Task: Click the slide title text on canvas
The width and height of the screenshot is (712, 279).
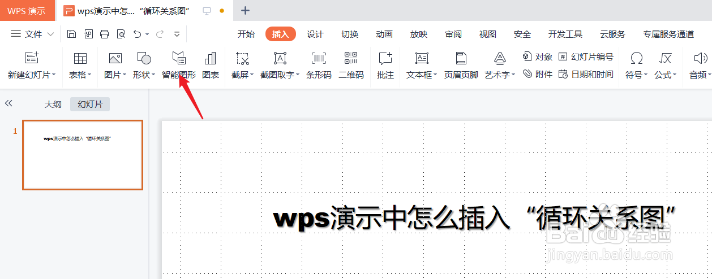Action: [476, 218]
